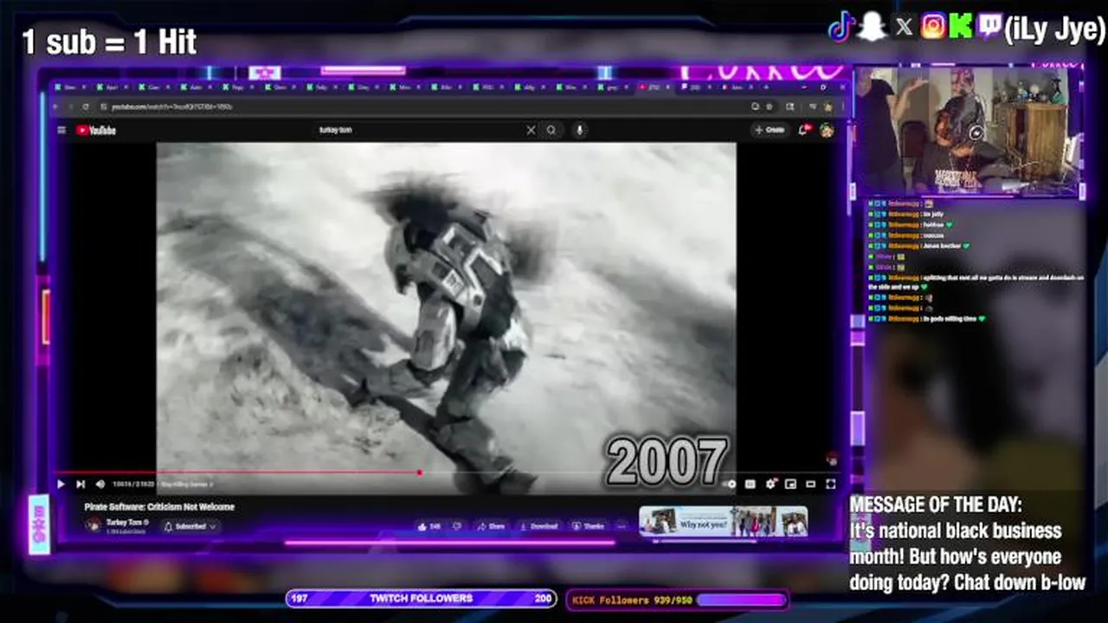Play the YouTube video
The height and width of the screenshot is (623, 1108).
pos(61,485)
